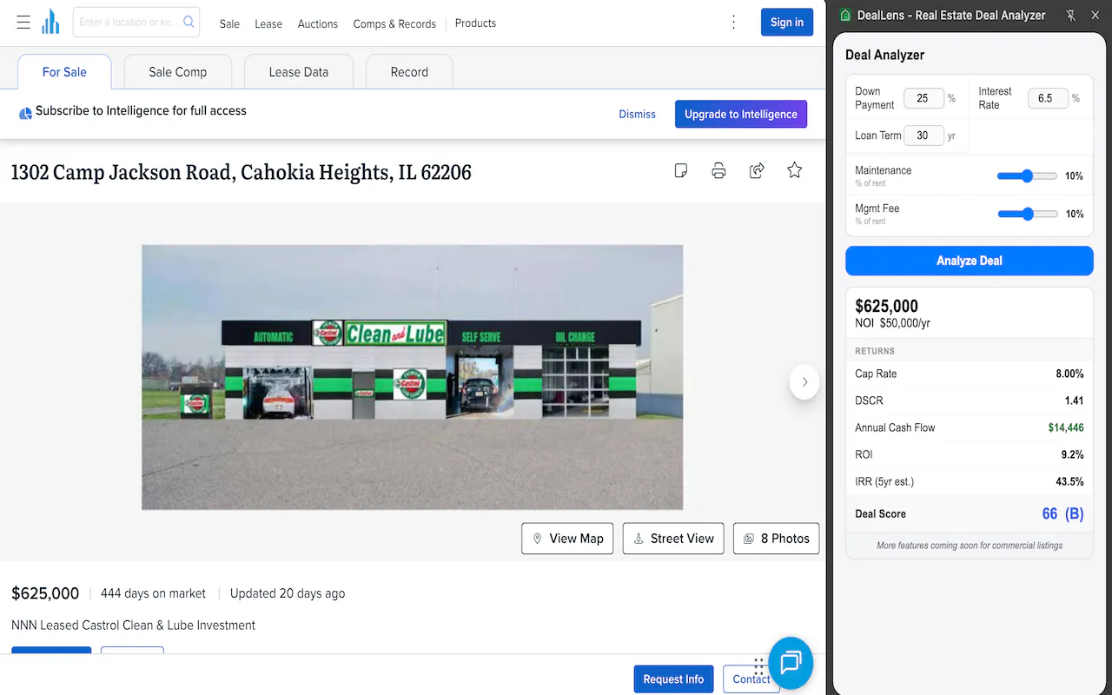Edit the Interest Rate field
1112x695 pixels.
coord(1048,98)
